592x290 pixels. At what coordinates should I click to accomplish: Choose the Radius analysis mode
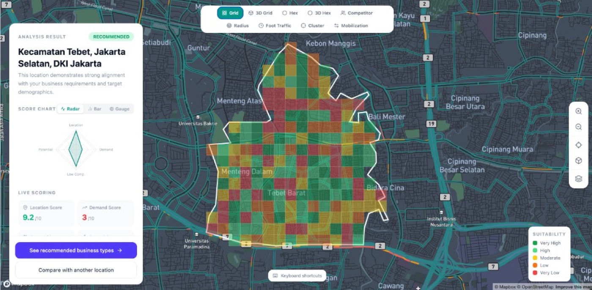[238, 25]
